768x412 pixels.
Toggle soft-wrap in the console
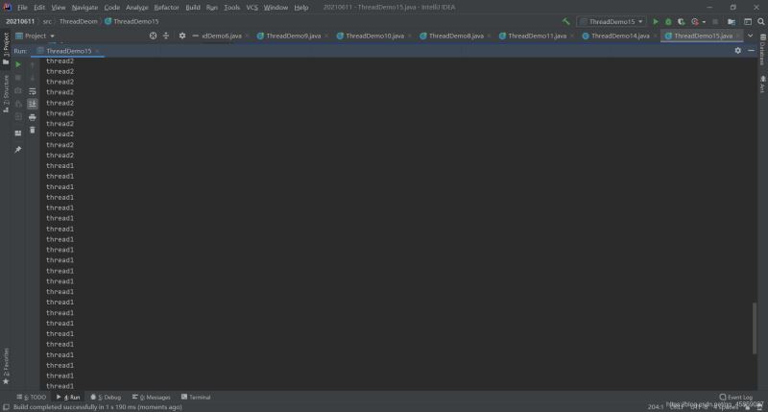[33, 91]
